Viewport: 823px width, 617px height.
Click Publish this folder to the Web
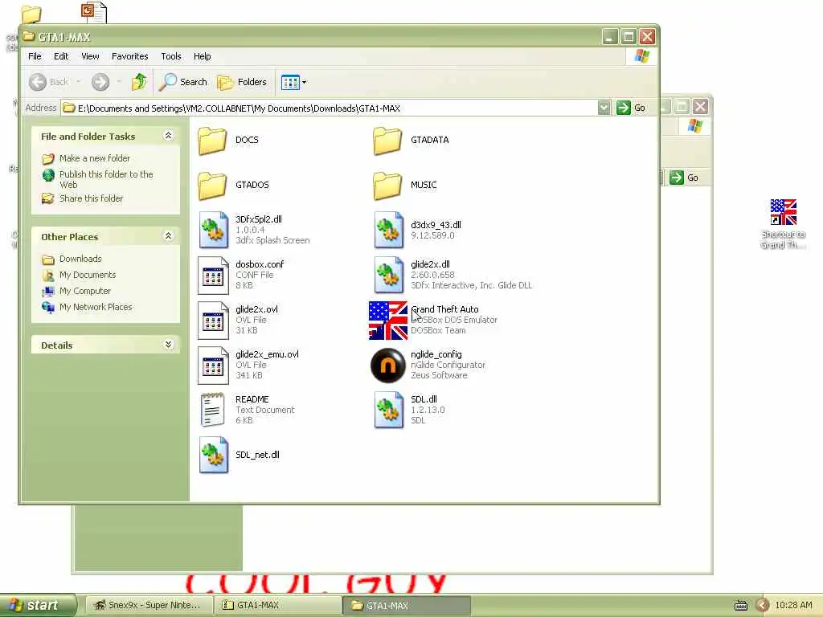pos(106,179)
